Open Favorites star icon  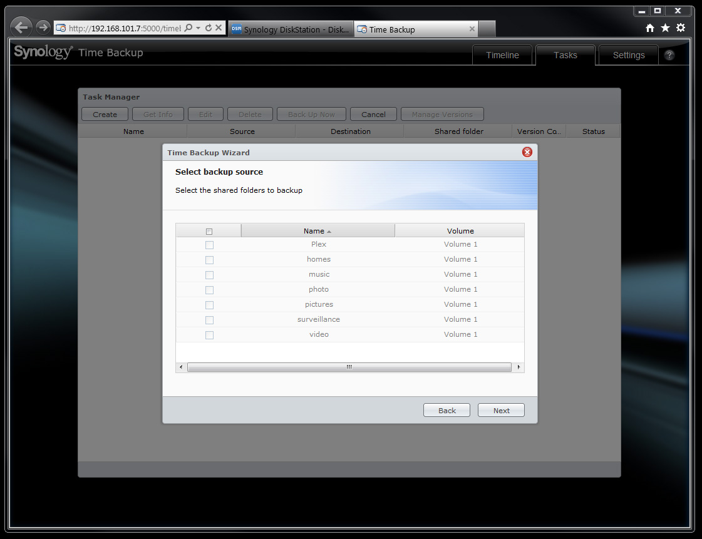[665, 28]
